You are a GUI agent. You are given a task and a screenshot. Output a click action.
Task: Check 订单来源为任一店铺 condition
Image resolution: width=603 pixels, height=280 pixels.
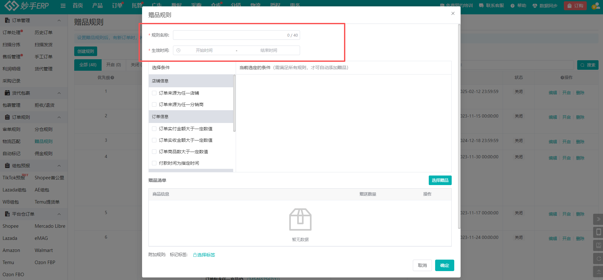click(x=154, y=93)
